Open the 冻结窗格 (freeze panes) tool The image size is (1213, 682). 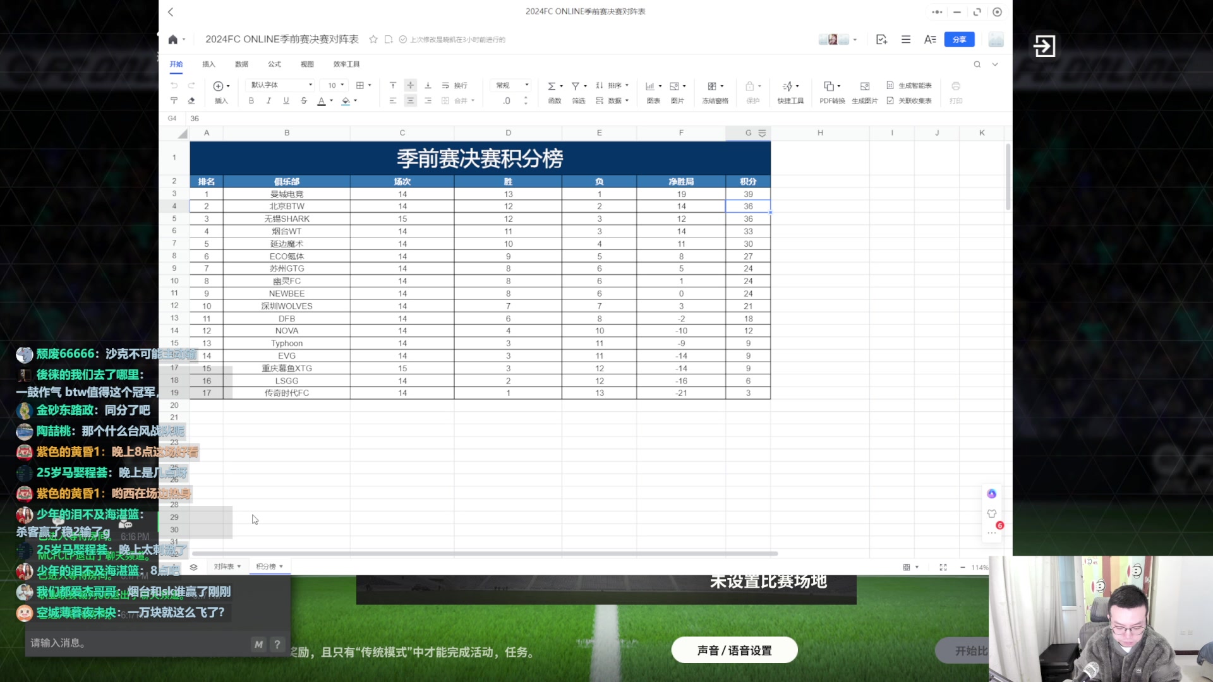coord(715,92)
